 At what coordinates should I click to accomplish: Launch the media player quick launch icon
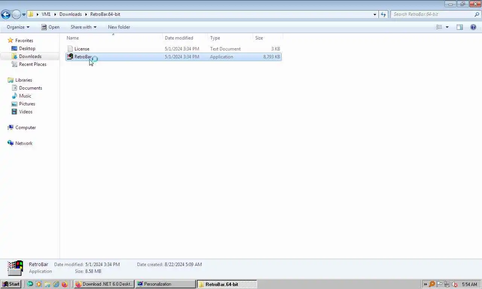point(39,284)
